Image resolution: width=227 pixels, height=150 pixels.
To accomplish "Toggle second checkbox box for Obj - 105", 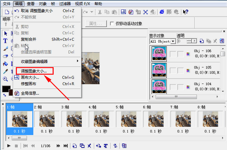I will 180,70.
